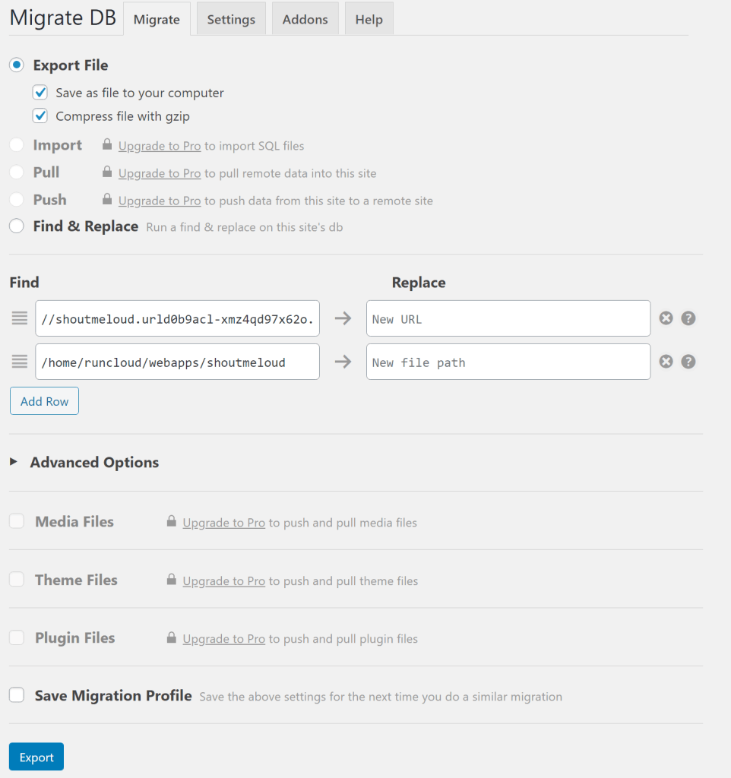This screenshot has width=731, height=778.
Task: Click the Migrate DB page title
Action: (62, 18)
